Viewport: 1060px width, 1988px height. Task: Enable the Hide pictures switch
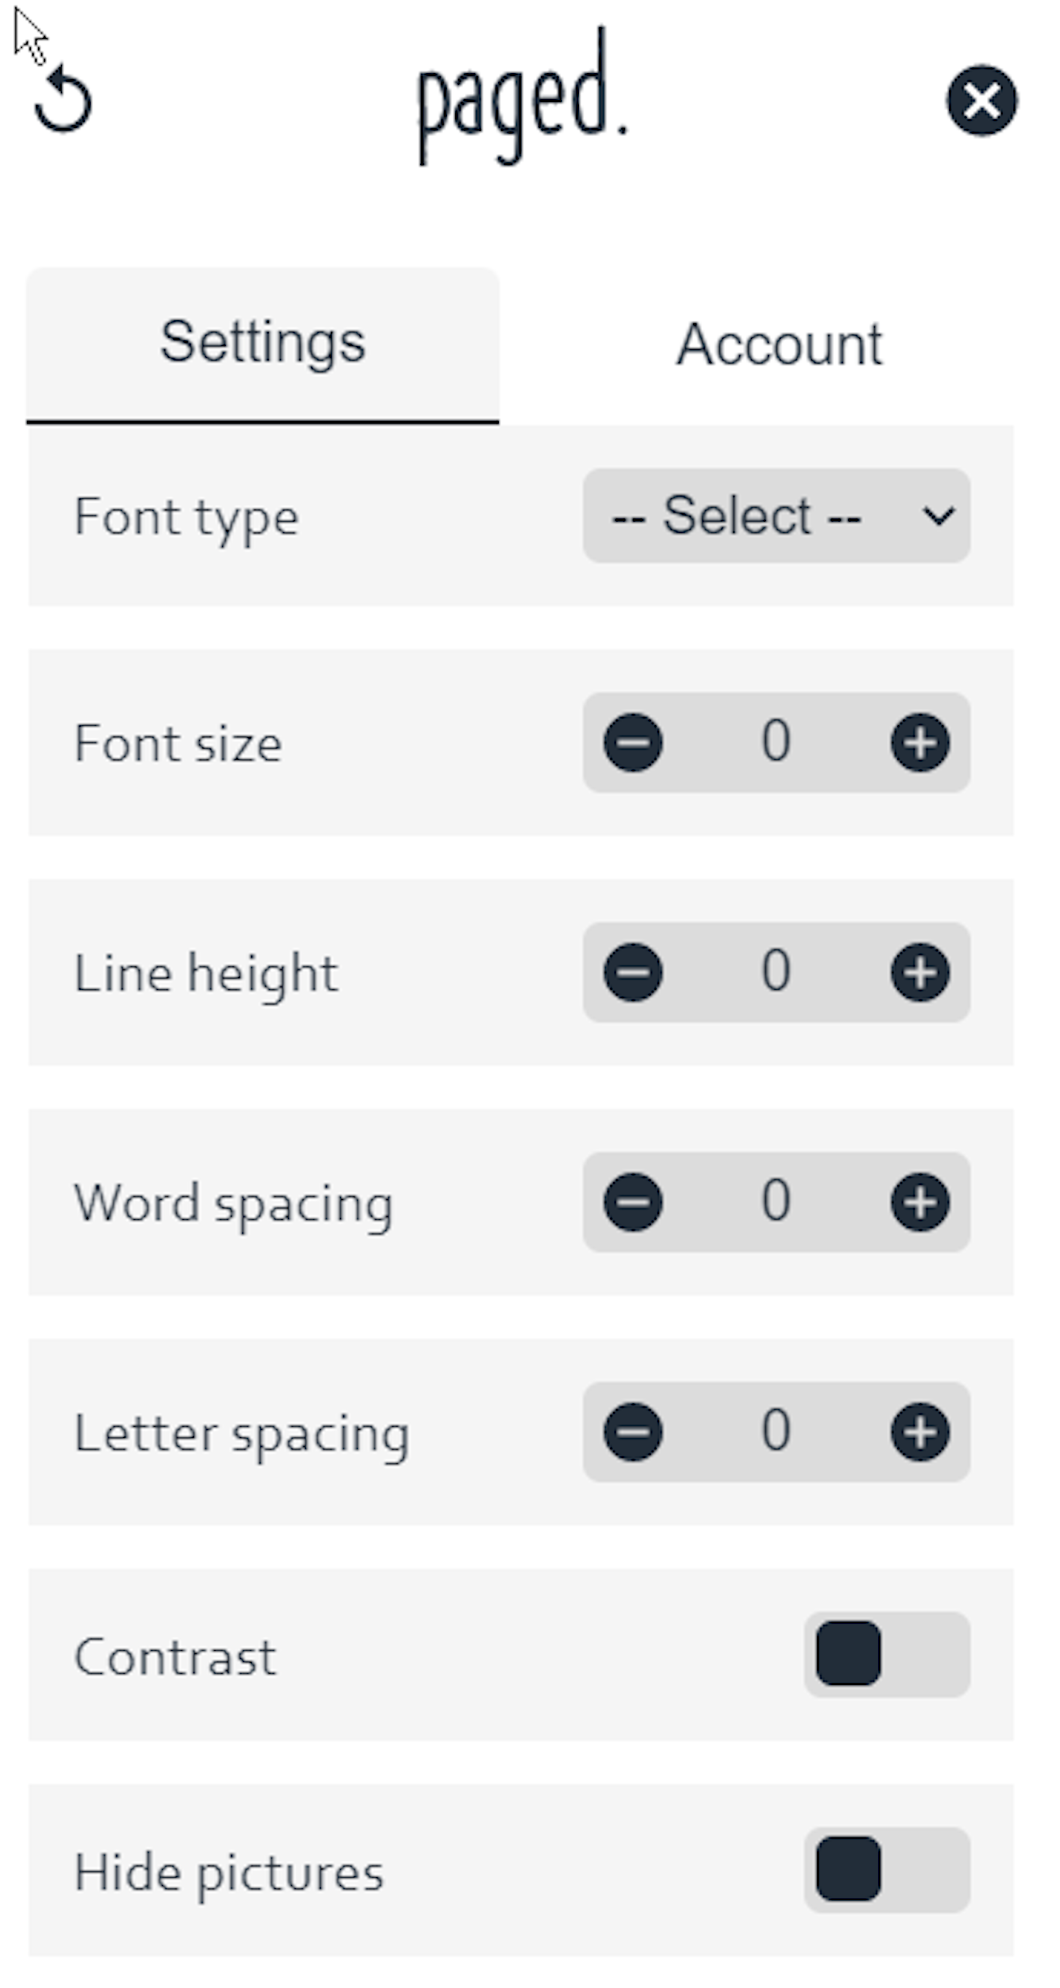click(x=886, y=1869)
